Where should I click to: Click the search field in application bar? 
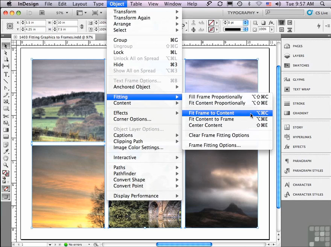point(285,13)
